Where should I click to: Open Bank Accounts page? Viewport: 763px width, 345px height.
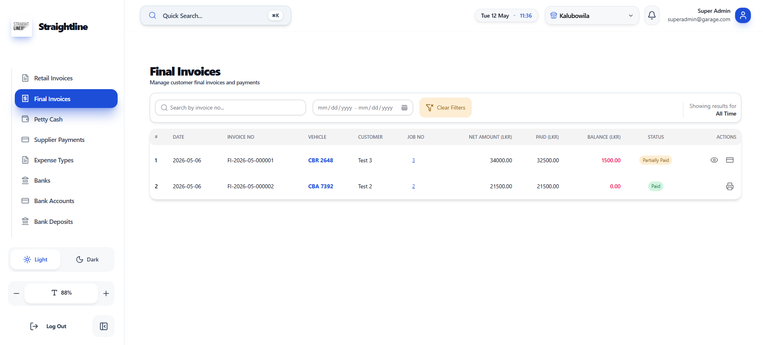click(x=66, y=201)
